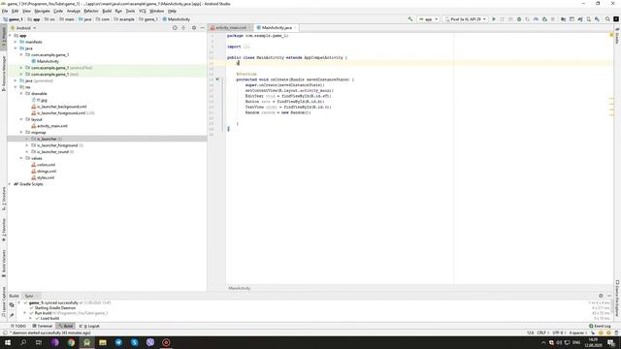Open the Pixel 3a XL device dropdown
The height and width of the screenshot is (349, 621).
(x=466, y=19)
